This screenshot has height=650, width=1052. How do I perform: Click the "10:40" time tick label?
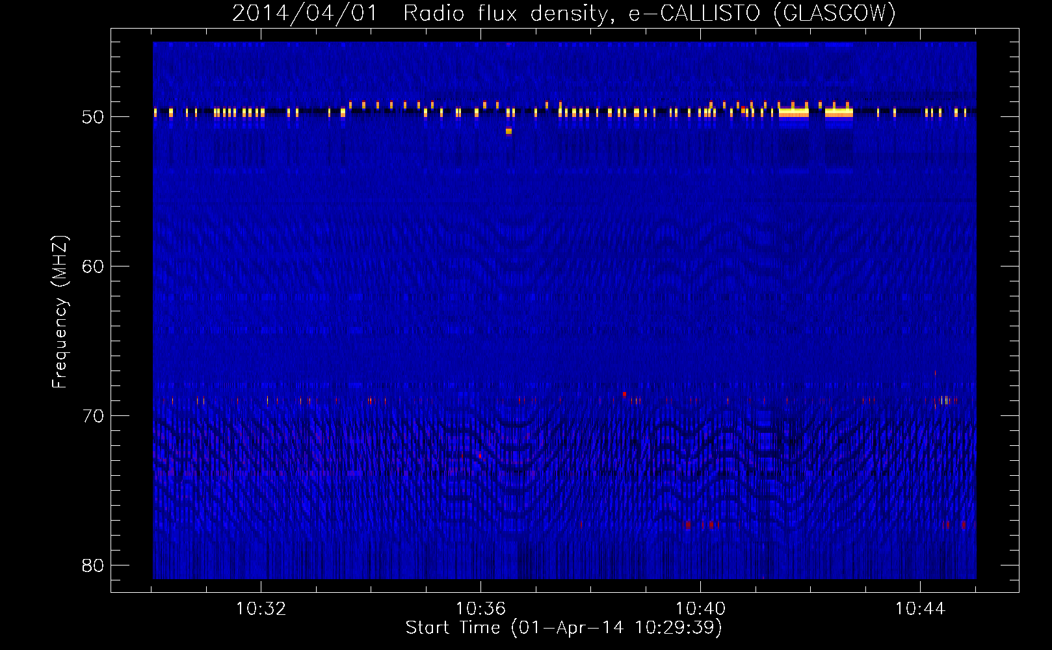point(700,609)
